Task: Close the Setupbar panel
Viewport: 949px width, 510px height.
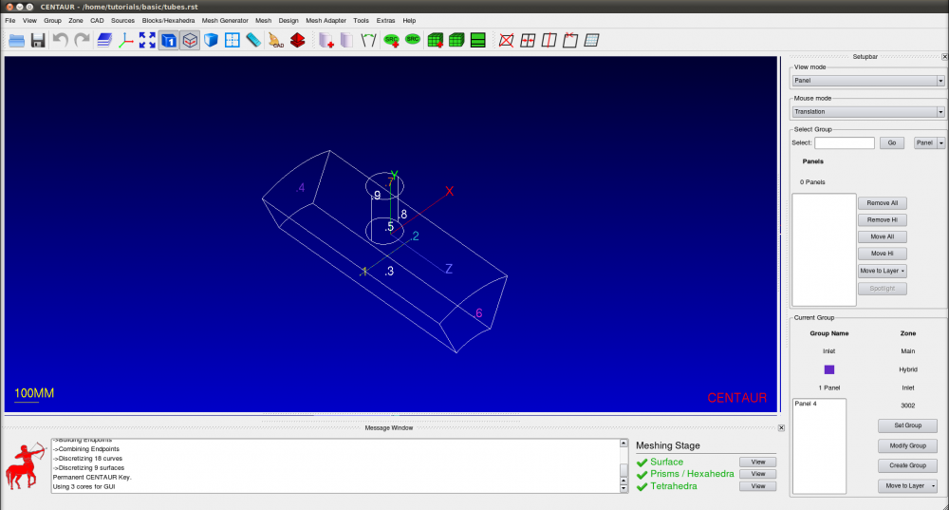Action: [945, 56]
